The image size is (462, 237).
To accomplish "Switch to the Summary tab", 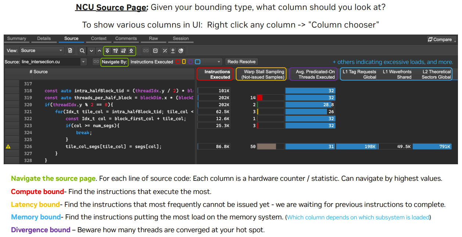I will pos(17,38).
